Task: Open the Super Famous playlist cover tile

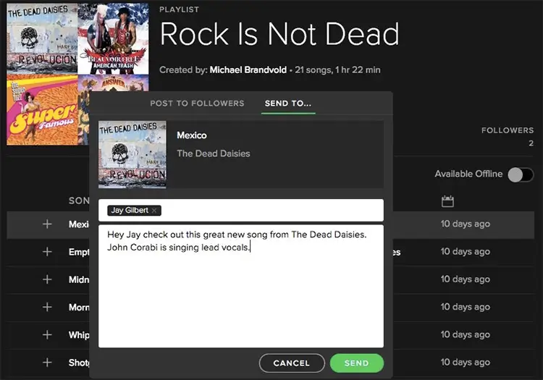Action: (42, 109)
